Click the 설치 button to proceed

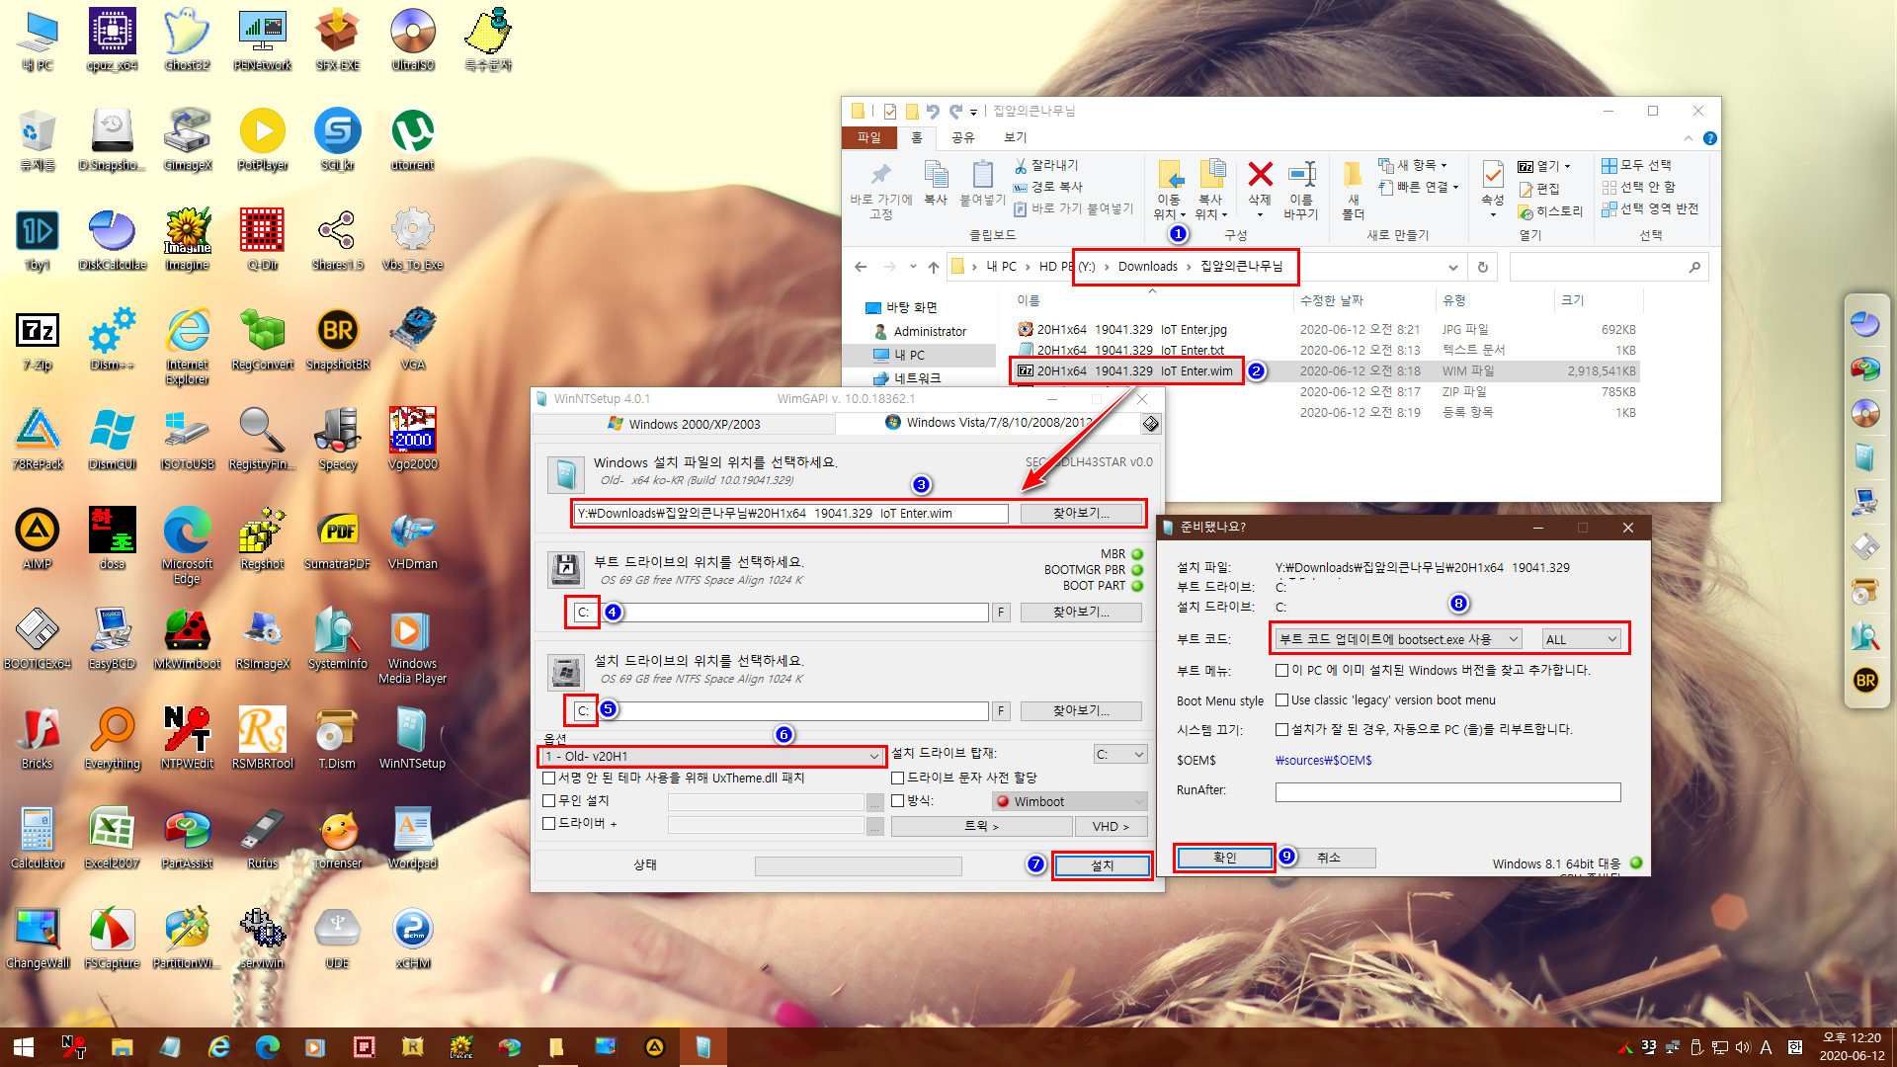click(x=1100, y=865)
